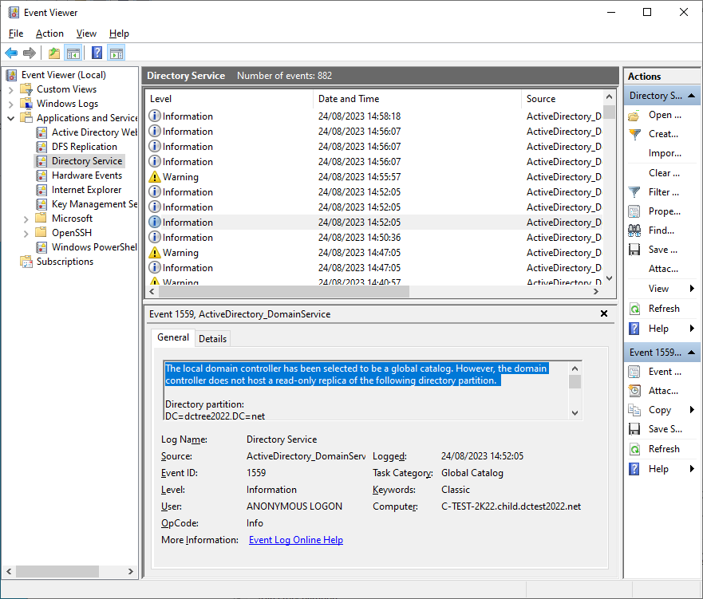The height and width of the screenshot is (599, 703).
Task: Open the File menu
Action: [x=16, y=33]
